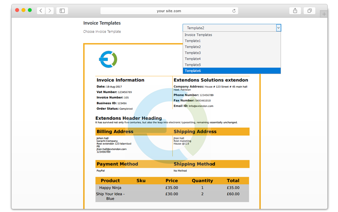The height and width of the screenshot is (212, 338).
Task: Click the Total column header
Action: (233, 181)
